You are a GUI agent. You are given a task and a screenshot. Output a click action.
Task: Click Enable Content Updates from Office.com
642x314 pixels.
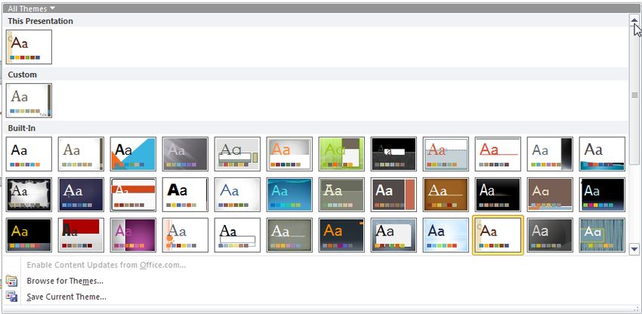coord(106,265)
